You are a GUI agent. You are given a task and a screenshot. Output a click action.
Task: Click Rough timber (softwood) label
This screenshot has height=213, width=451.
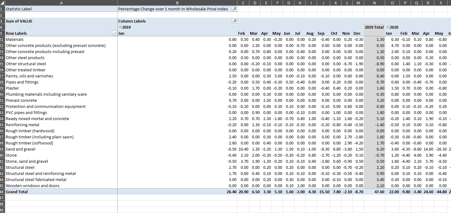(29, 143)
